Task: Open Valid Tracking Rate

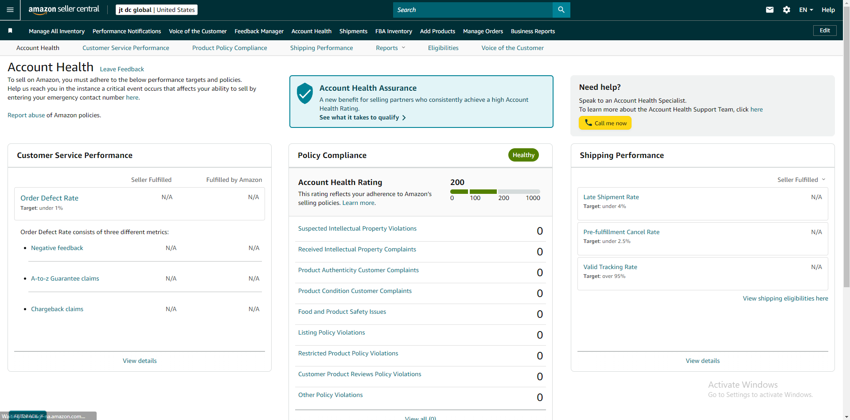Action: (610, 267)
